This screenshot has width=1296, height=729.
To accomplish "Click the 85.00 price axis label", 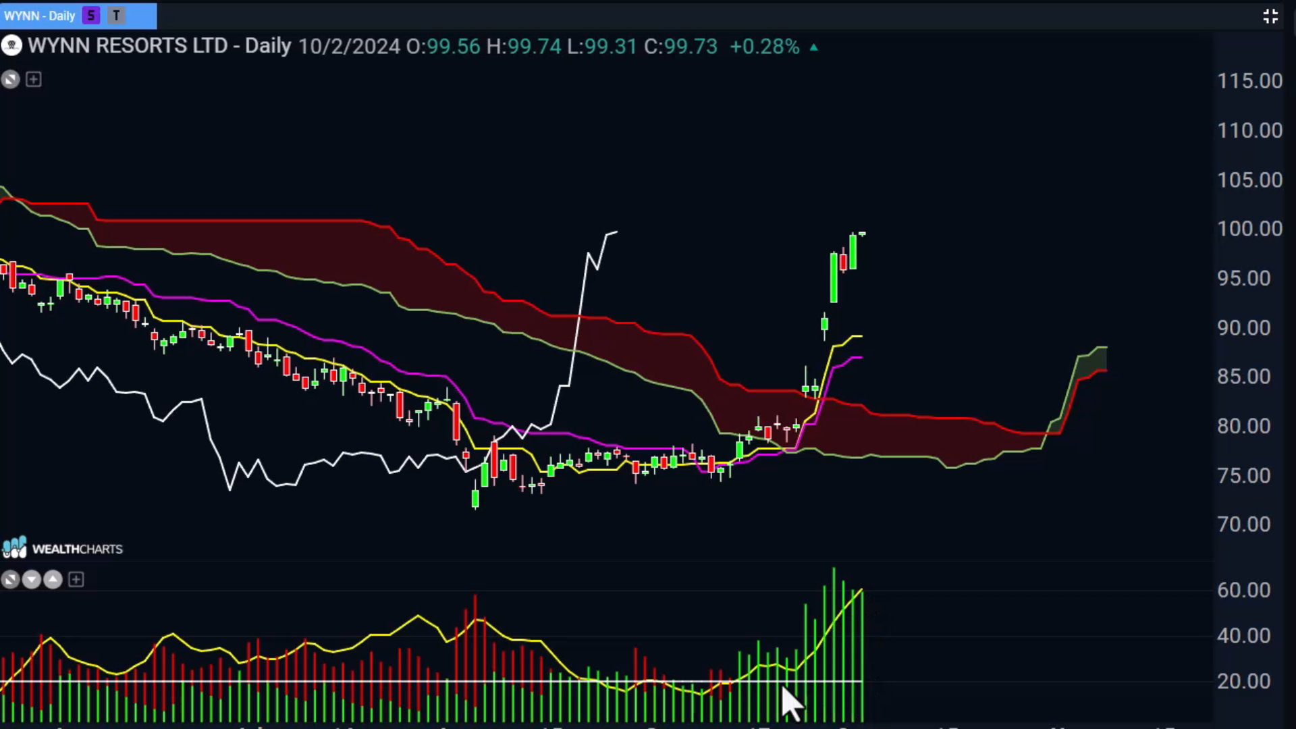I will click(1244, 377).
